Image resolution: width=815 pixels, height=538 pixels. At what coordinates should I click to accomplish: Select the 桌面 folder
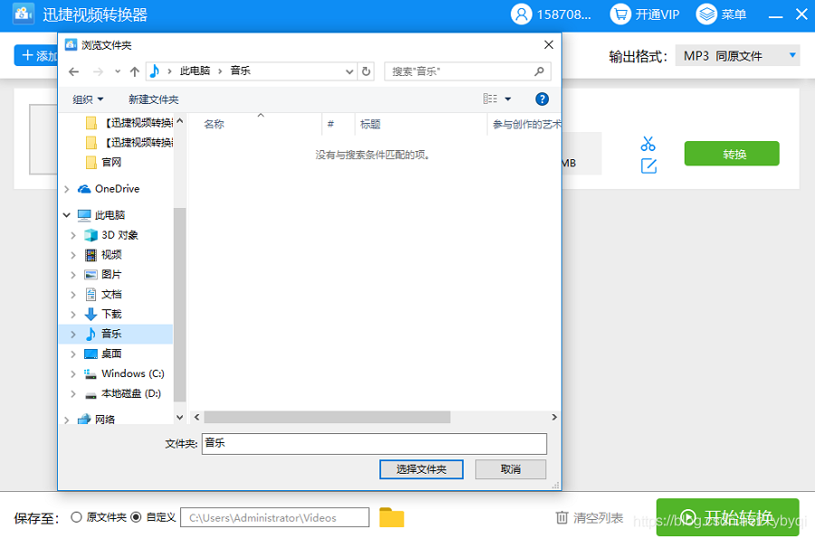(x=111, y=354)
